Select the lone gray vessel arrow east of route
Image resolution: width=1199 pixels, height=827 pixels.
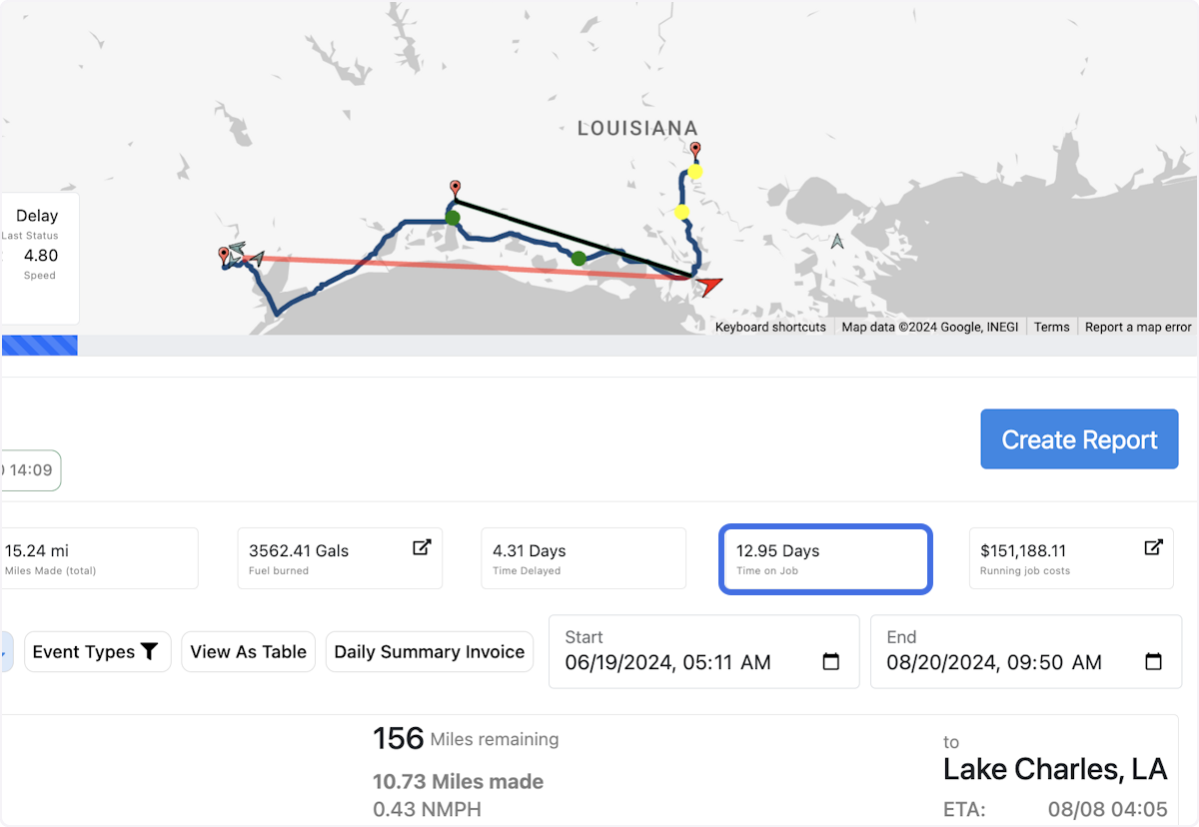[837, 241]
